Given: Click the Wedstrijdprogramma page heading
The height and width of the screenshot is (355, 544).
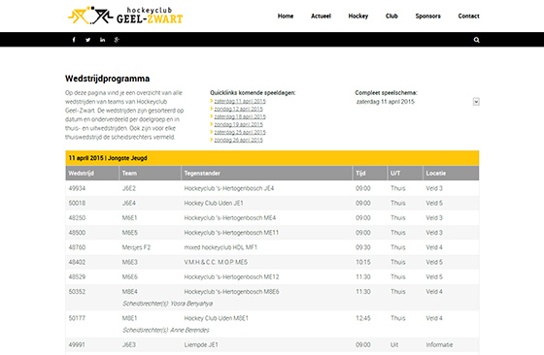Looking at the screenshot, I should [x=107, y=79].
